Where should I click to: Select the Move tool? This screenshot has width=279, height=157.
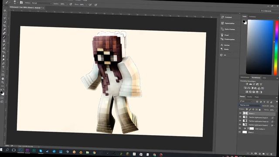(x=5, y=10)
